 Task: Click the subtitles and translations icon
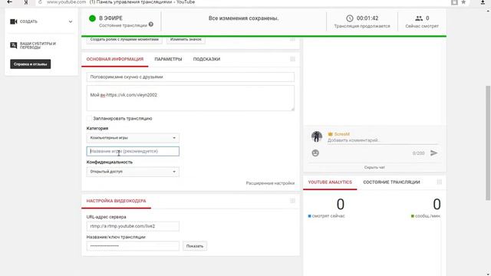(14, 45)
